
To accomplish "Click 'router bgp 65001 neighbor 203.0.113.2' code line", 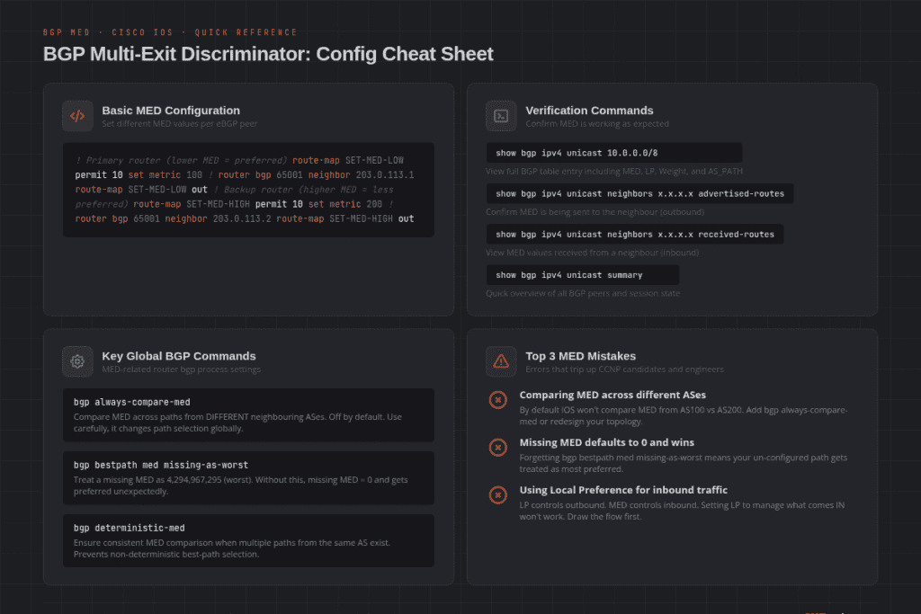I will point(174,218).
